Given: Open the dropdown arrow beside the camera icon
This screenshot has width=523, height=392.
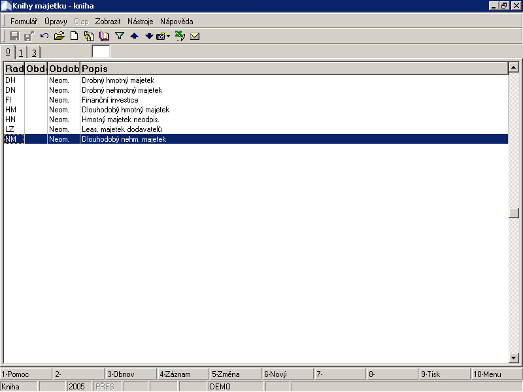Looking at the screenshot, I should click(168, 36).
